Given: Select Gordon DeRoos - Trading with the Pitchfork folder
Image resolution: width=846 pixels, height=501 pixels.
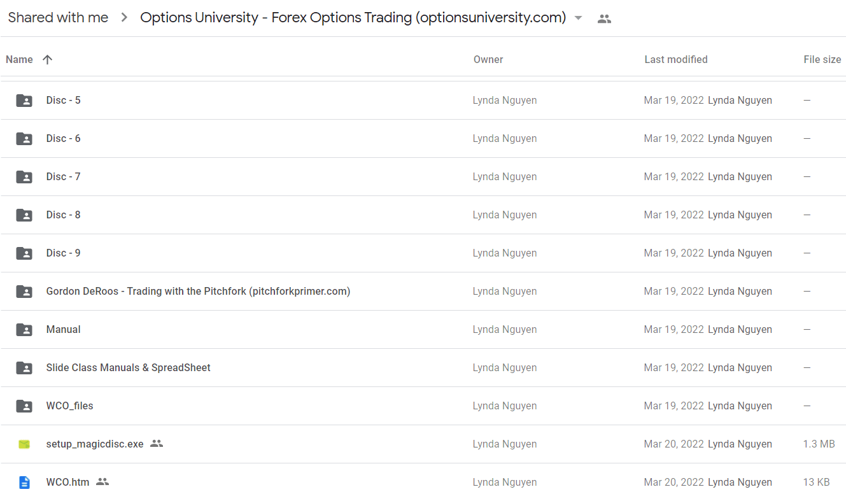Looking at the screenshot, I should pyautogui.click(x=198, y=291).
